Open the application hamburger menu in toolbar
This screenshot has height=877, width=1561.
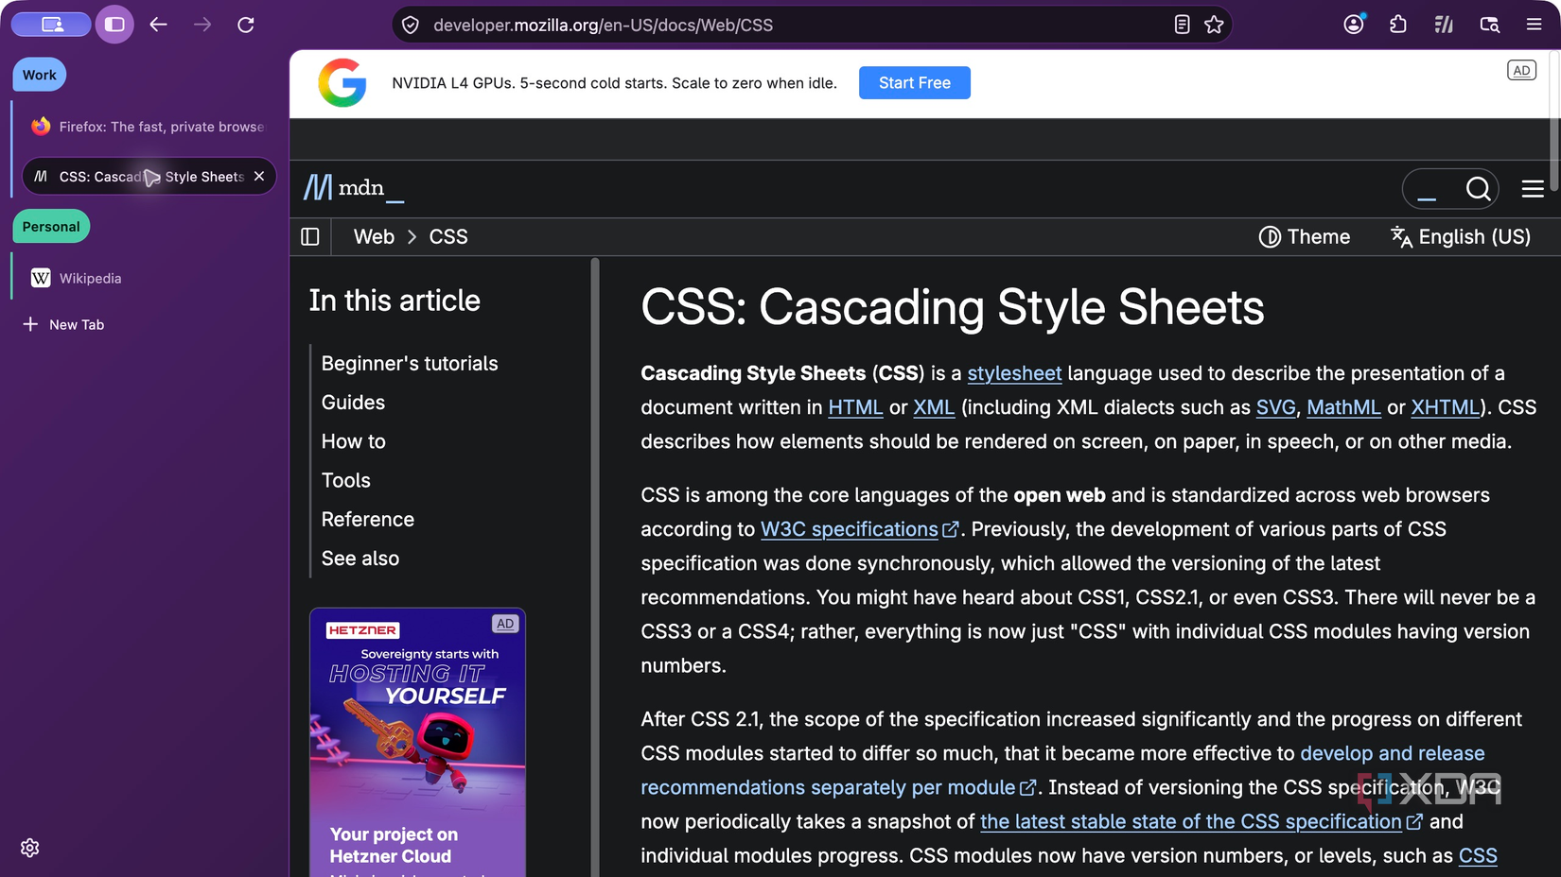(x=1535, y=25)
